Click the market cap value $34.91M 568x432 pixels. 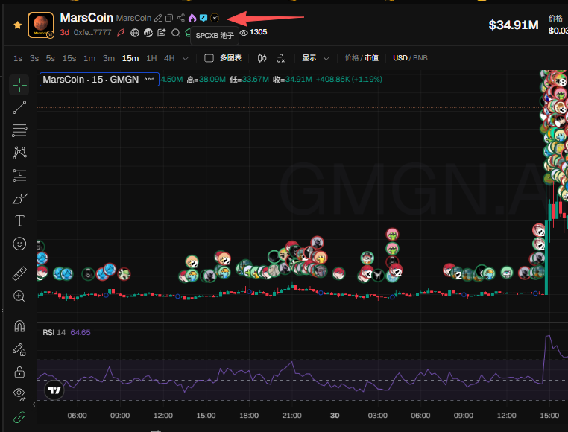coord(514,25)
